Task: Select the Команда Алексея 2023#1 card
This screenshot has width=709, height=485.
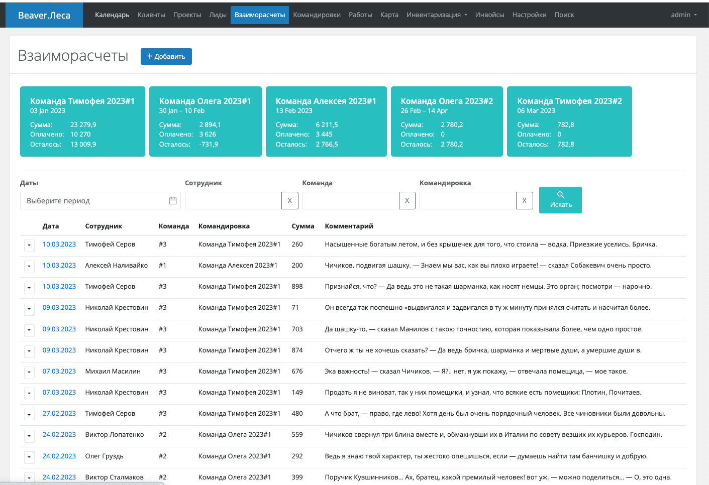Action: [x=326, y=122]
